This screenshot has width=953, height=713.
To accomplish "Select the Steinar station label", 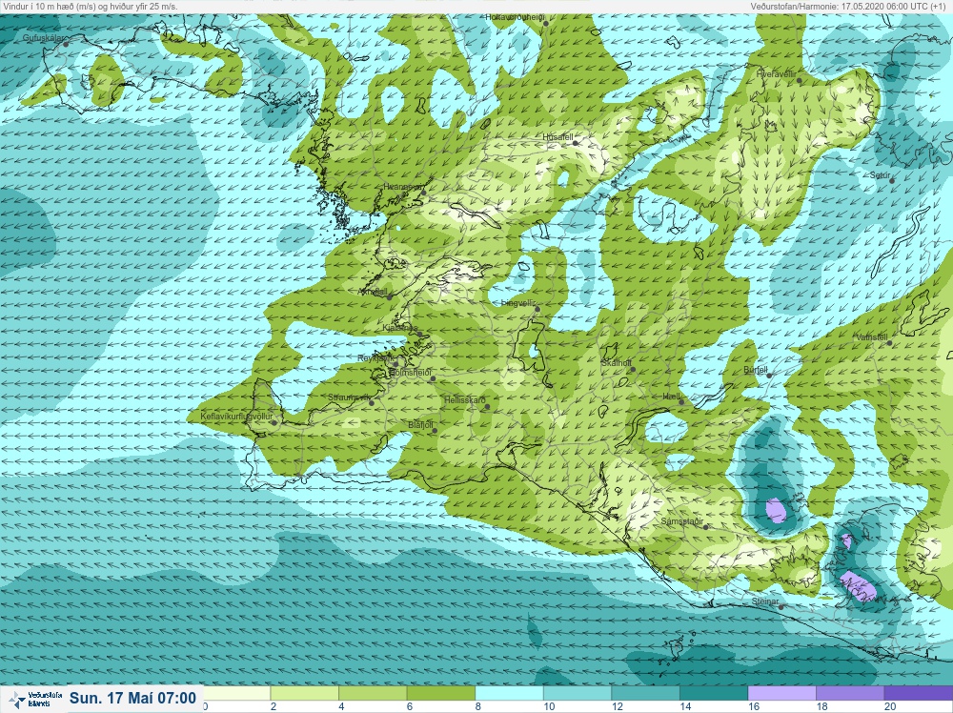I will pyautogui.click(x=765, y=601).
